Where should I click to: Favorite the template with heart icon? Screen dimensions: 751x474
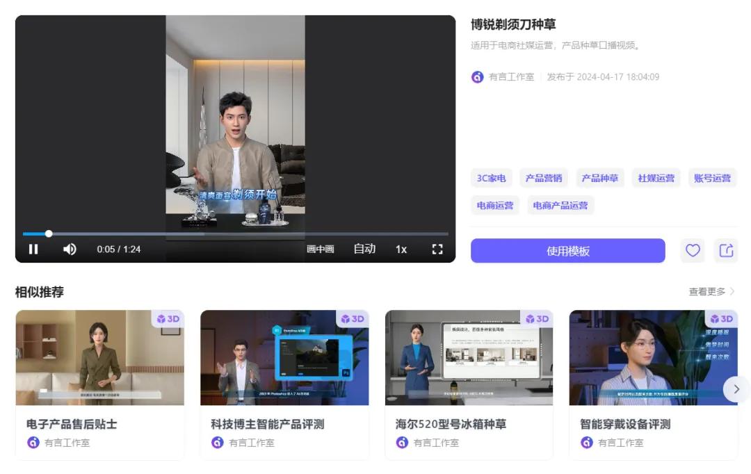tap(693, 251)
